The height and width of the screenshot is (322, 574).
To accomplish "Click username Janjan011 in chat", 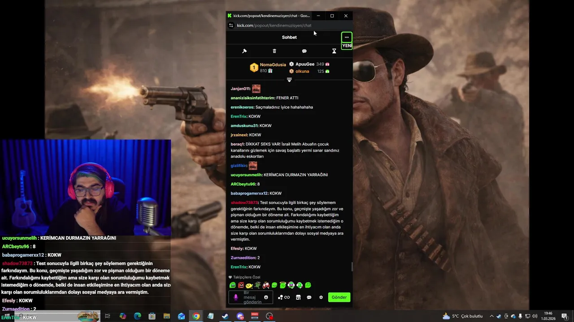I will [240, 89].
